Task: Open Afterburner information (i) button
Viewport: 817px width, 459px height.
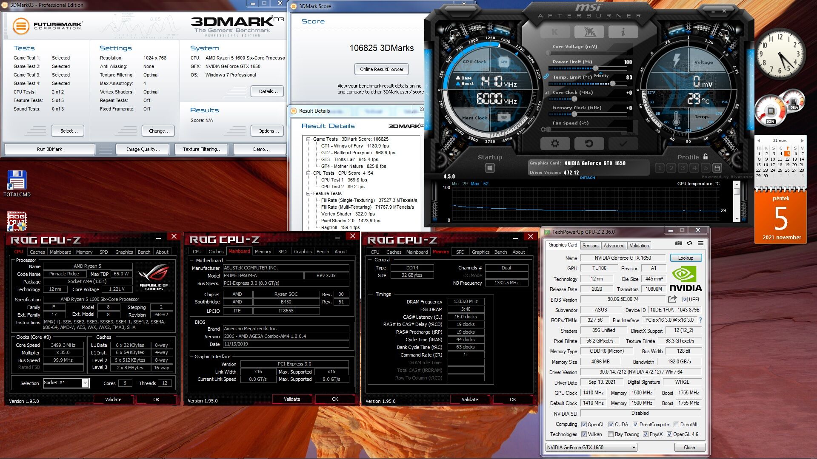Action: click(623, 32)
